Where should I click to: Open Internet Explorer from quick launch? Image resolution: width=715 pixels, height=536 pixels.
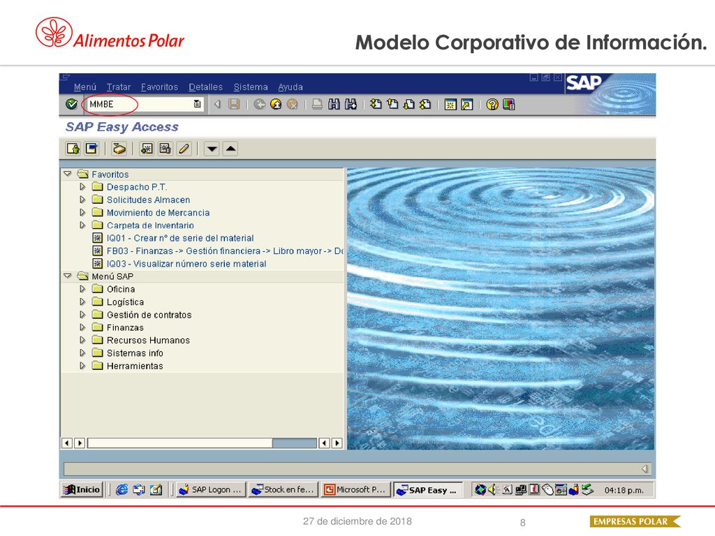pyautogui.click(x=121, y=489)
